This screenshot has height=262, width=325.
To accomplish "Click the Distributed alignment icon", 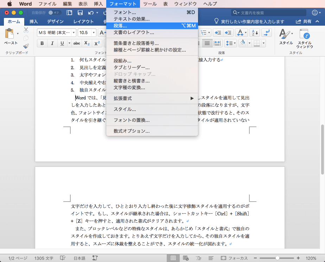I will click(217, 43).
